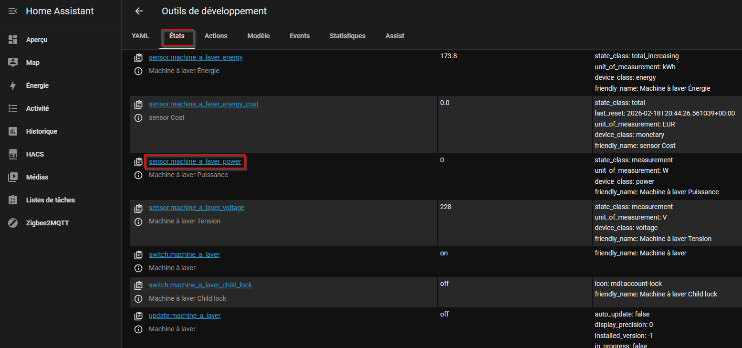Copy entity ID for sensor.machine_a_laver_energy
This screenshot has height=348, width=742.
click(138, 58)
